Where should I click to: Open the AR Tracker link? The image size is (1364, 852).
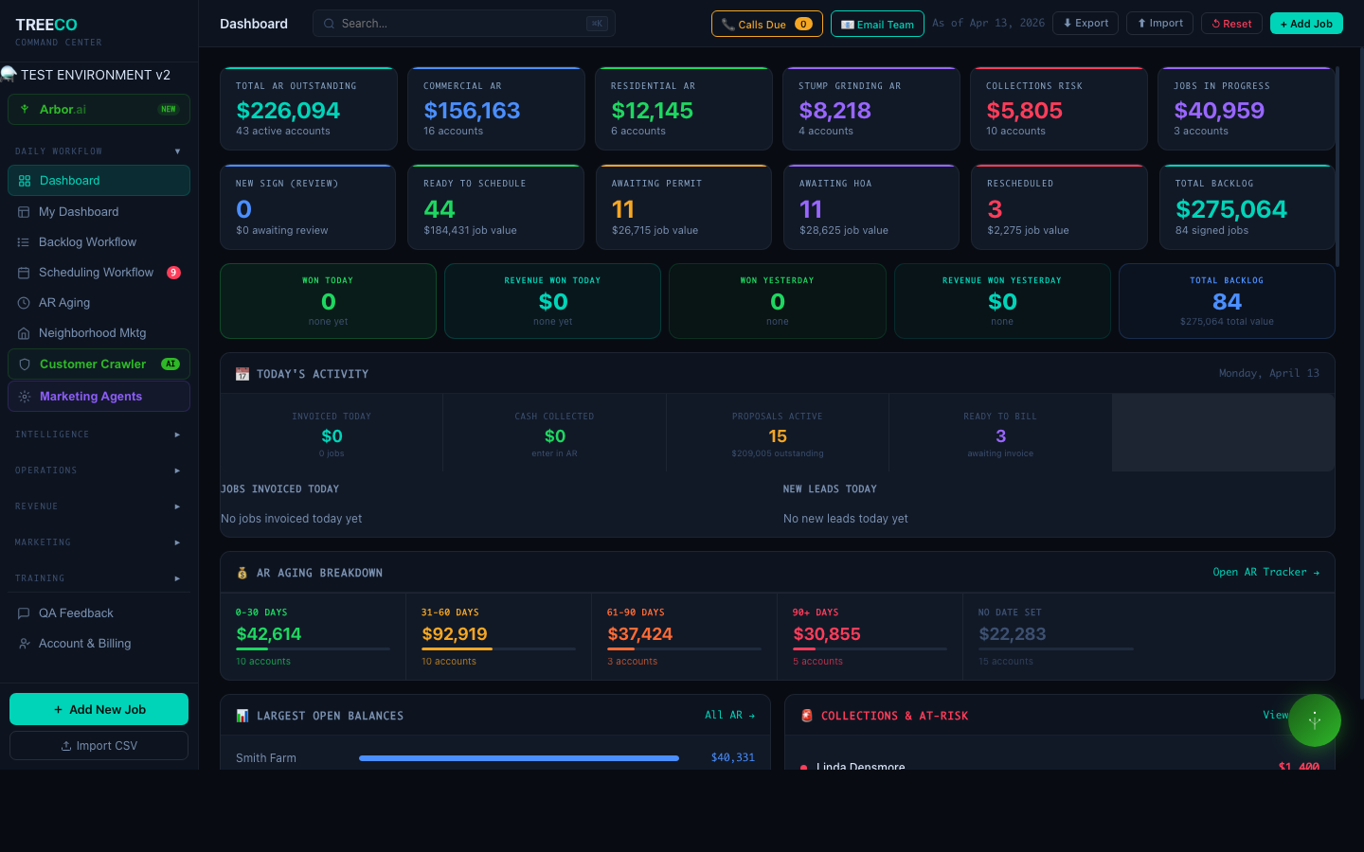coord(1266,572)
